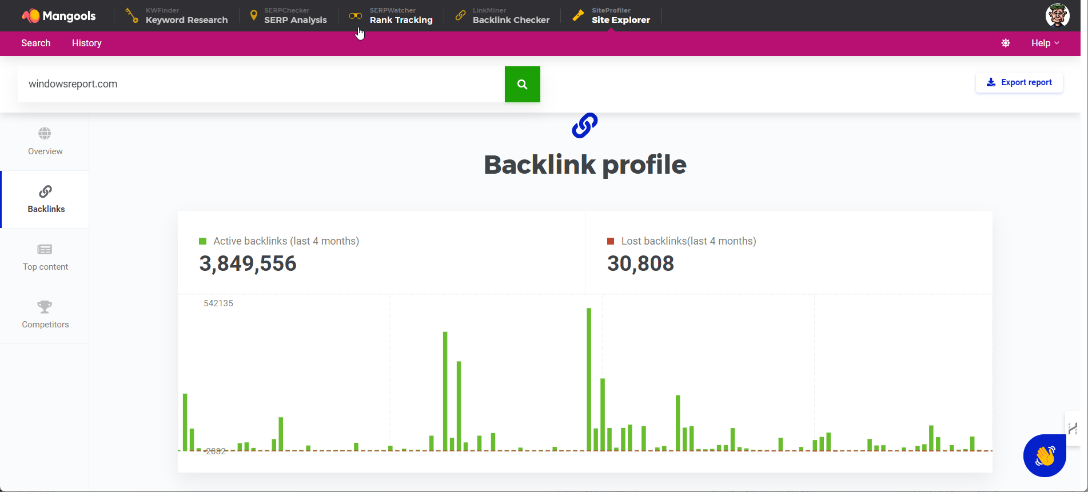The height and width of the screenshot is (492, 1088).
Task: Click the Competitors trophy icon
Action: (45, 307)
